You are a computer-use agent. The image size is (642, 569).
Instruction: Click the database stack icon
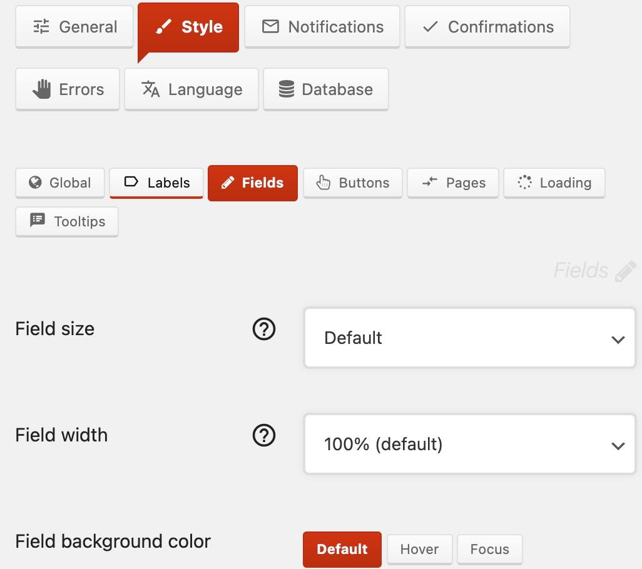click(x=287, y=89)
